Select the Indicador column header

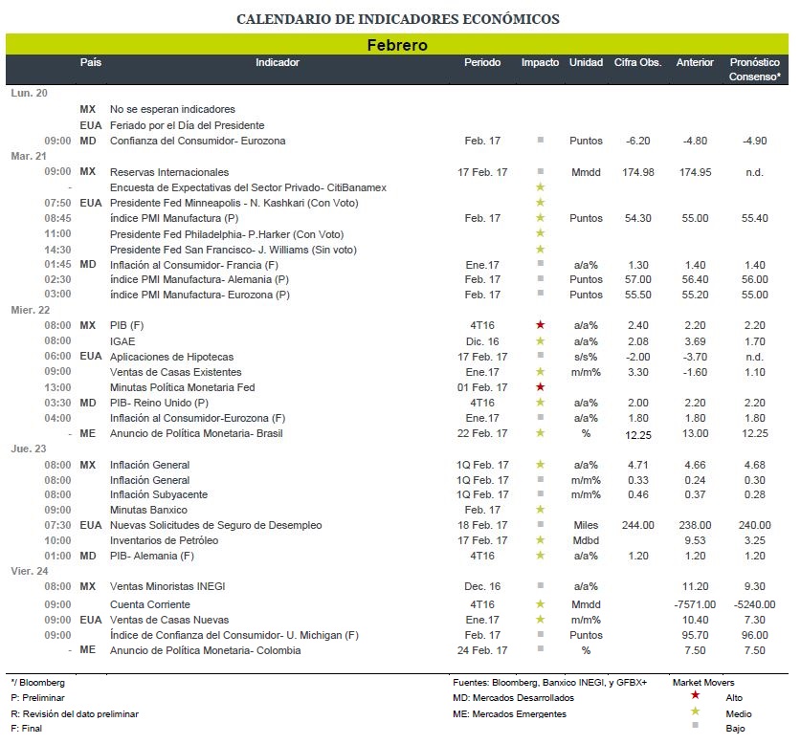tap(278, 62)
